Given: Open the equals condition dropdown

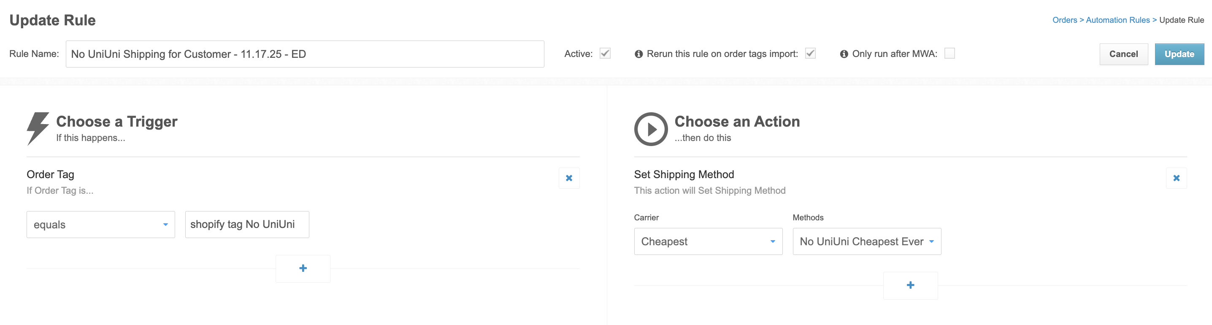Looking at the screenshot, I should point(101,225).
